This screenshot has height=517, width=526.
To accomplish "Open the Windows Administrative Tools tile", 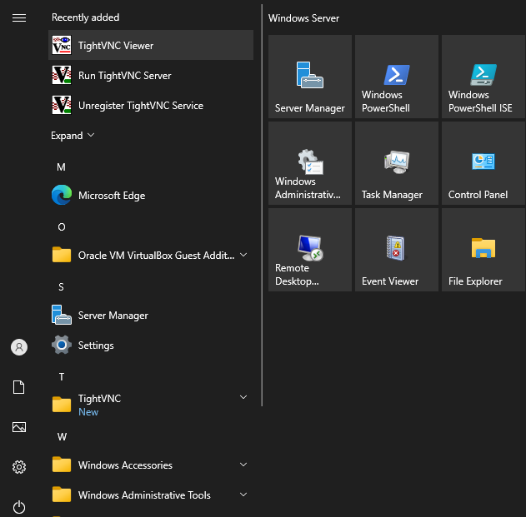I will click(310, 163).
